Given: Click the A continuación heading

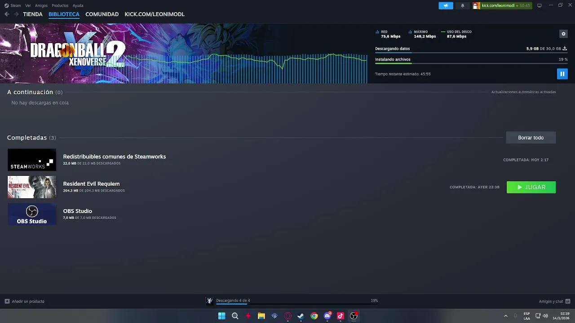Looking at the screenshot, I should pos(30,92).
